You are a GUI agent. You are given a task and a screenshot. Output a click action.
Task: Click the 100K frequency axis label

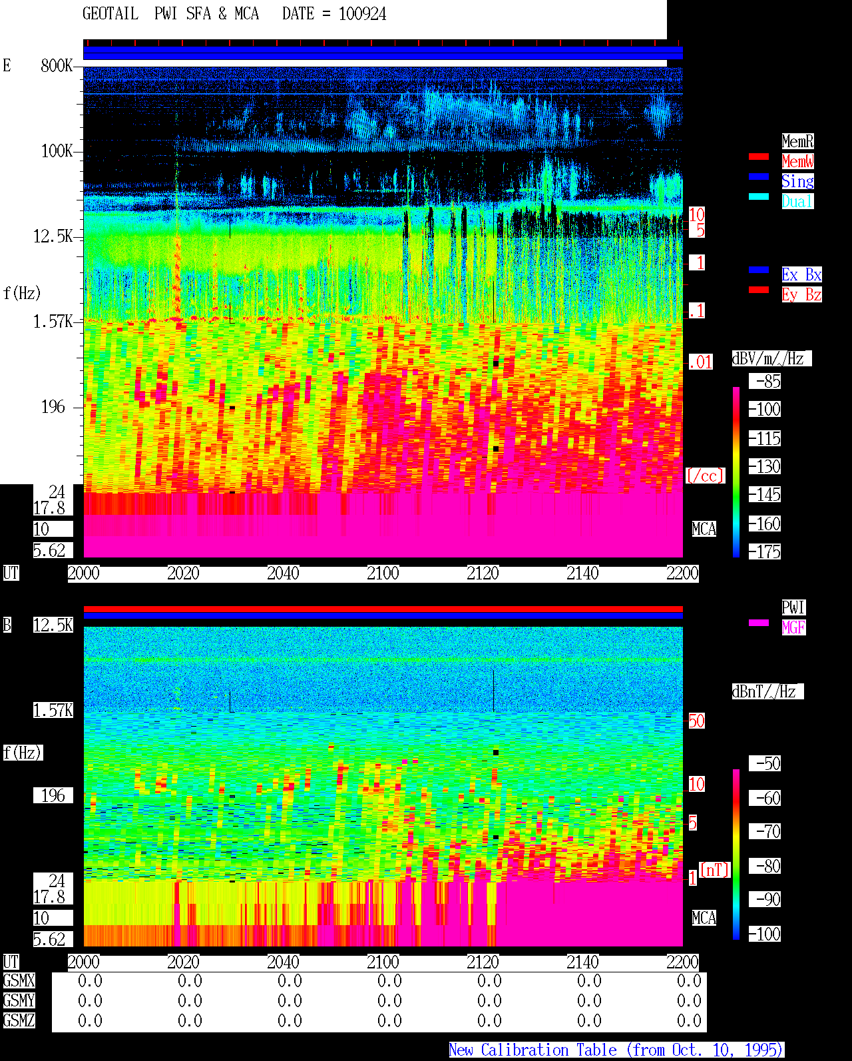click(57, 151)
